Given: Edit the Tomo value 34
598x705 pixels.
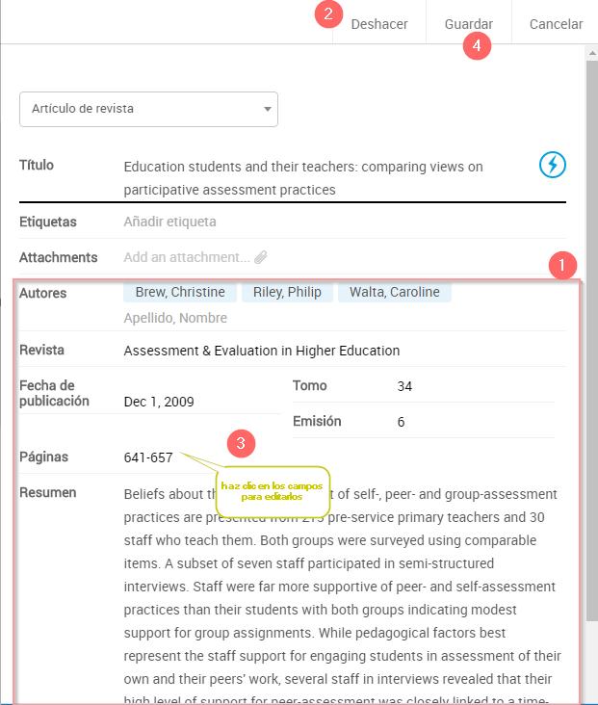Looking at the screenshot, I should pos(404,386).
